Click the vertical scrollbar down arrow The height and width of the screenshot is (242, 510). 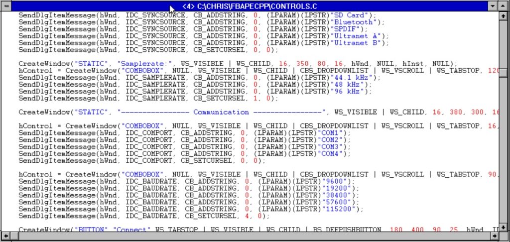tap(504, 227)
